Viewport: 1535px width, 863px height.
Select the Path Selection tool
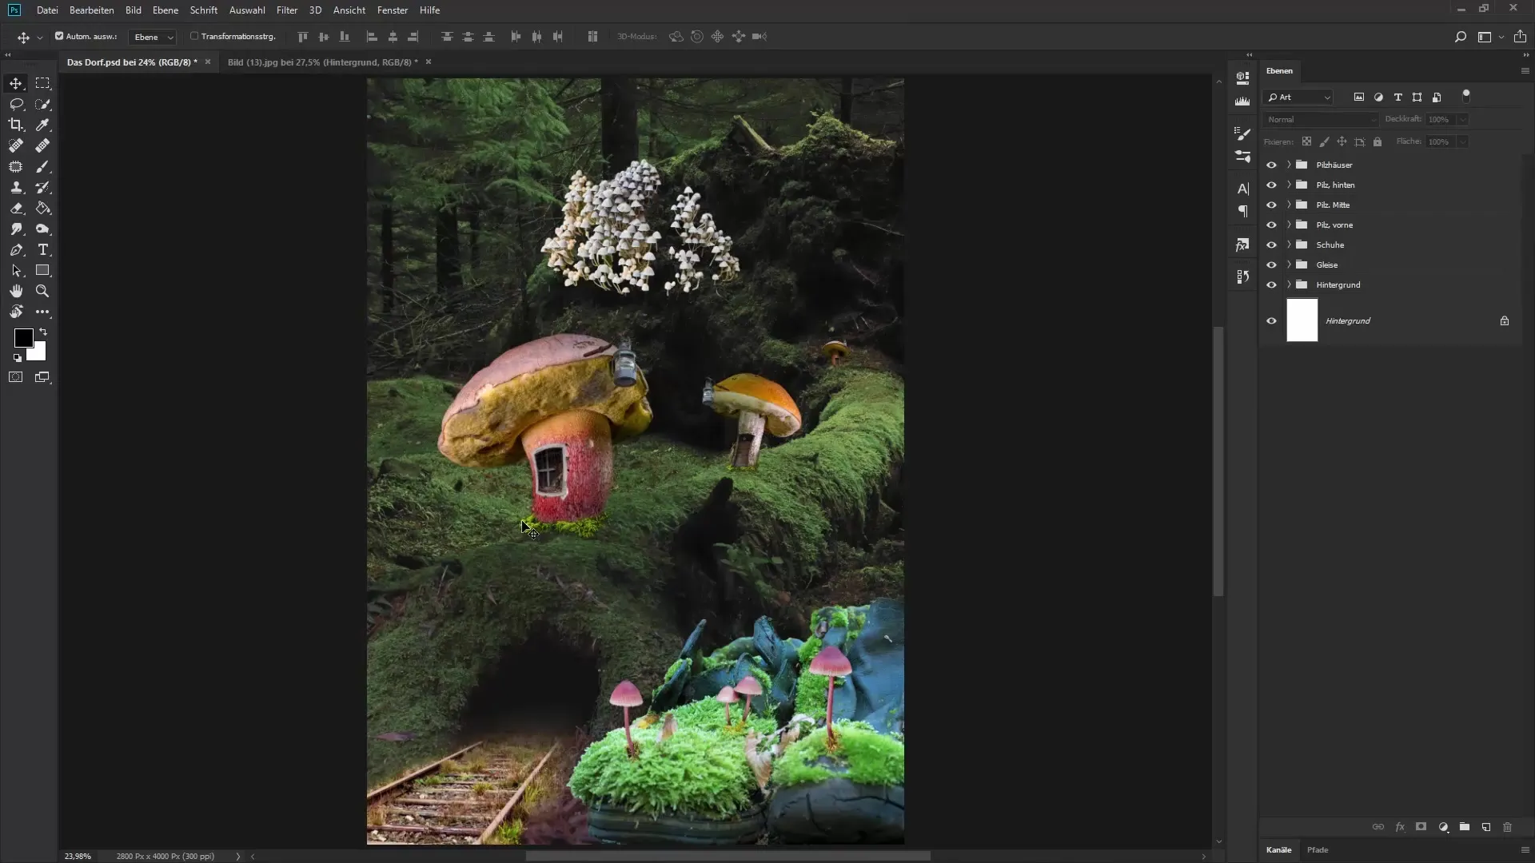pos(16,270)
